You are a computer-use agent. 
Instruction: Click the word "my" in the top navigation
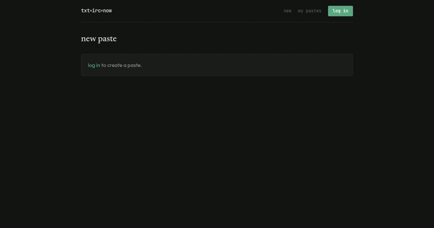pyautogui.click(x=301, y=11)
